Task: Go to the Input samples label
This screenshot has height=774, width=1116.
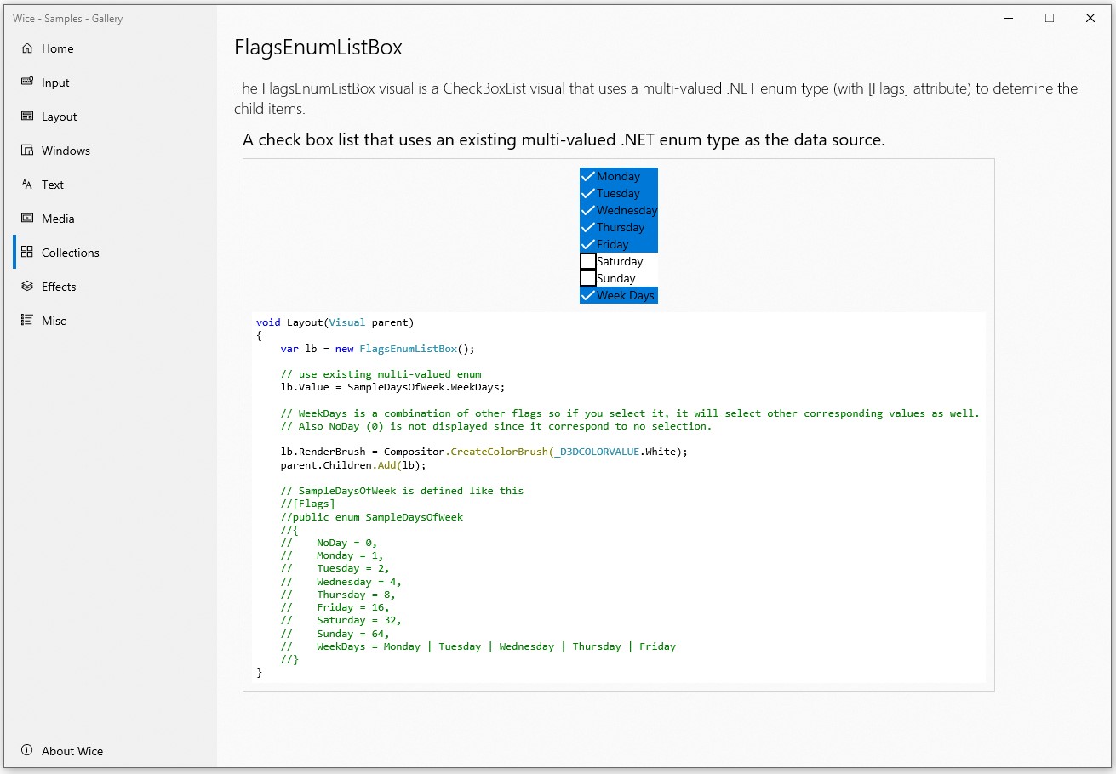Action: (x=55, y=83)
